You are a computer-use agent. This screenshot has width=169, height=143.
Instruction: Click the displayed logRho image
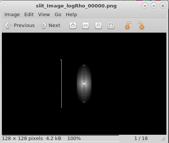coord(84,84)
